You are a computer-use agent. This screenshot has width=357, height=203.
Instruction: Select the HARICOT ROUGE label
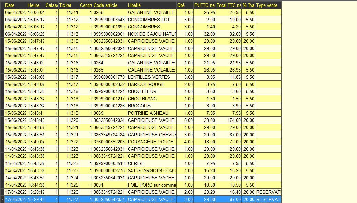(152, 84)
